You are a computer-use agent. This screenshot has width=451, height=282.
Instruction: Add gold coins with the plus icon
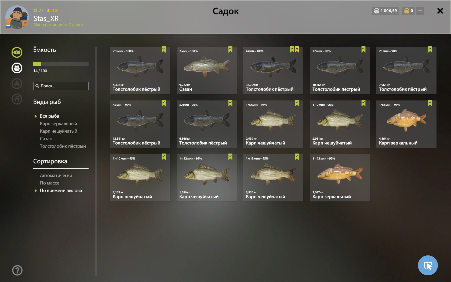pyautogui.click(x=420, y=11)
